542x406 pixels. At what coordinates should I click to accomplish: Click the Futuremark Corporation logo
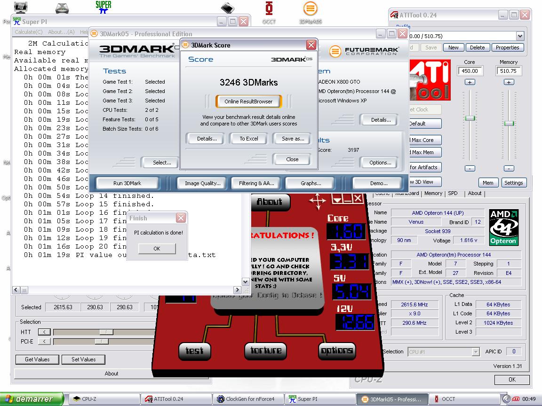364,51
